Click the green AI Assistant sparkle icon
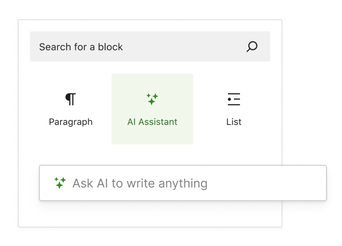Viewport: 342px width, 246px height. point(152,99)
